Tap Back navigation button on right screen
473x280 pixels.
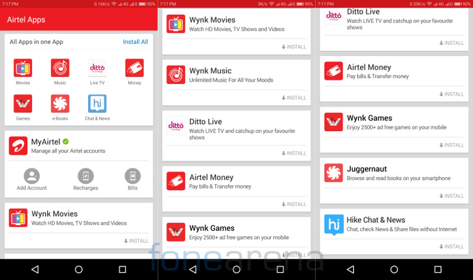click(x=350, y=269)
